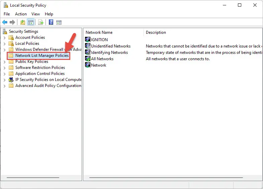Open the Action menu

21,14
